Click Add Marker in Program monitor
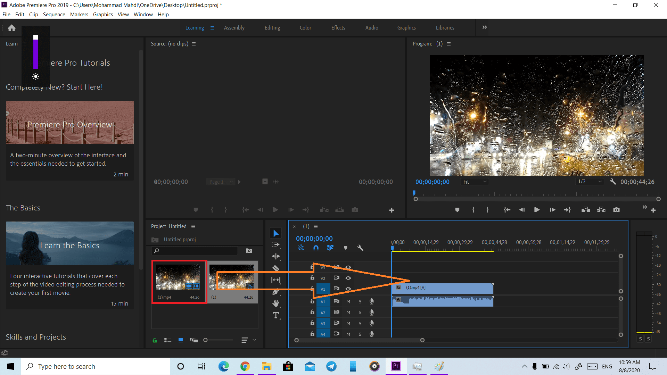Viewport: 667px width, 375px height. click(457, 210)
